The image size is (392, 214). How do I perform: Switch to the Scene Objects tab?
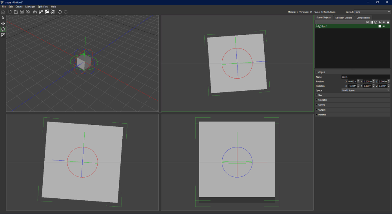coord(323,18)
